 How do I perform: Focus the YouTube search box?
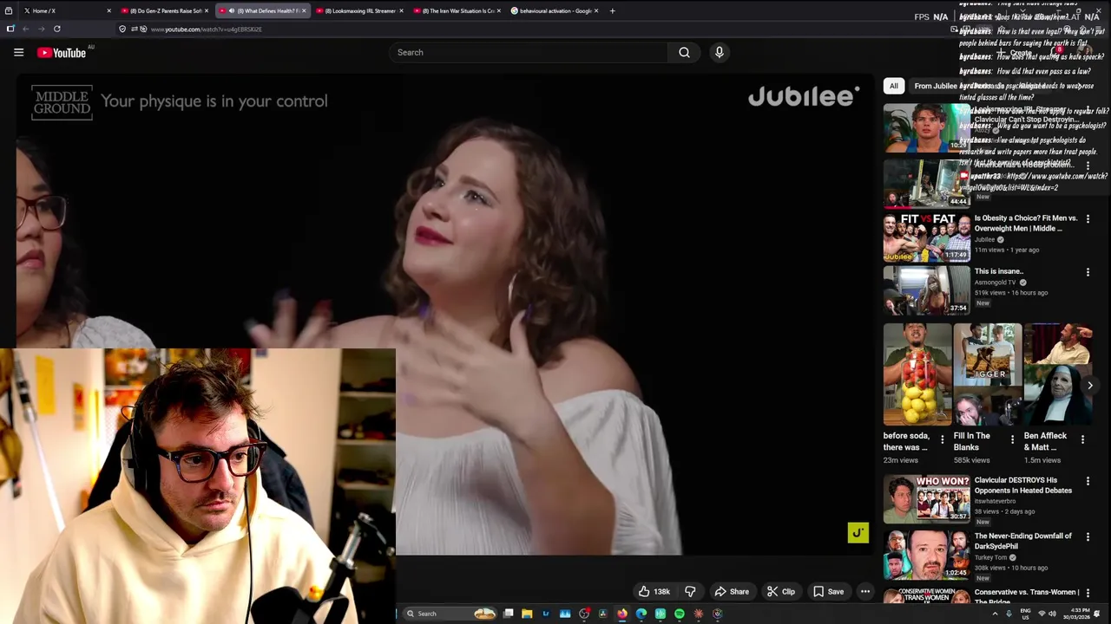point(528,53)
